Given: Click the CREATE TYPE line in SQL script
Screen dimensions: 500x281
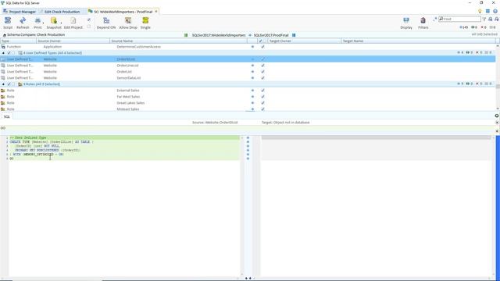Looking at the screenshot, I should [x=52, y=142].
